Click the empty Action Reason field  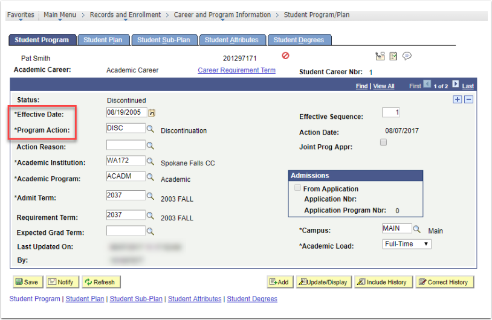click(126, 145)
